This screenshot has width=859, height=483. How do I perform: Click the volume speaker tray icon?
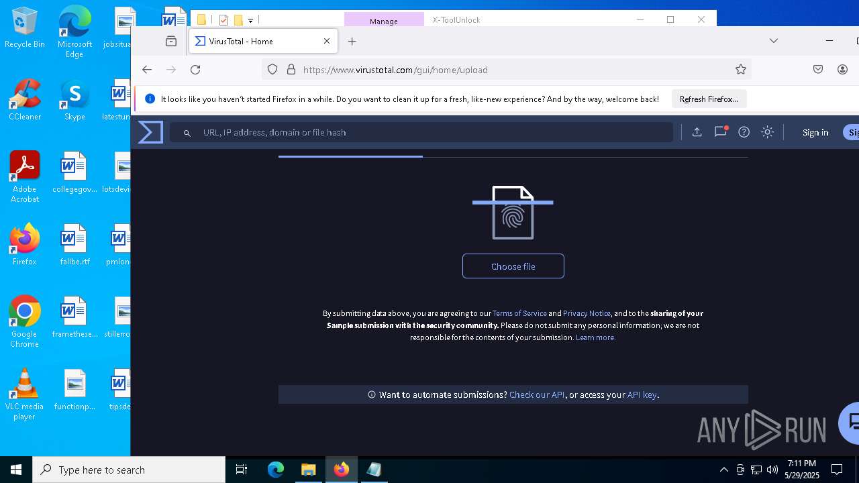tap(772, 470)
